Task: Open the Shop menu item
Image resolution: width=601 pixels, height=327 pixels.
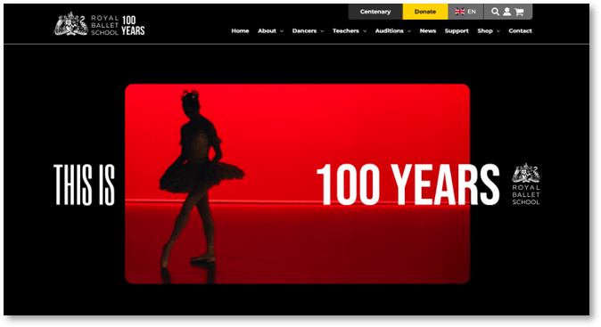Action: point(485,31)
